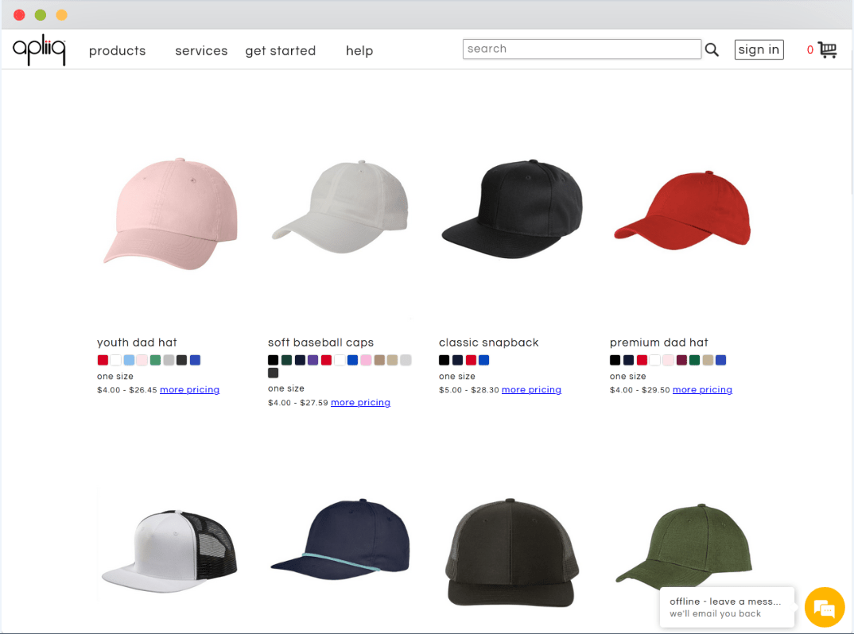The image size is (854, 634).
Task: Open the services menu
Action: click(201, 51)
